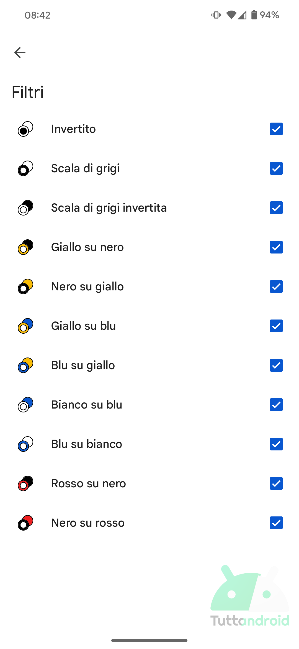299x649 pixels.
Task: Tap the Nero su rosso color icon
Action: (x=25, y=523)
